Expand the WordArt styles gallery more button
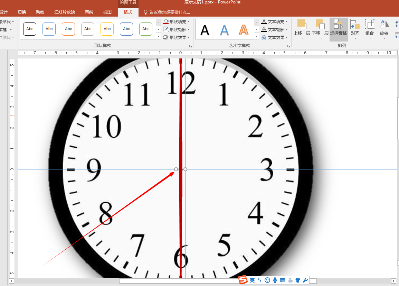399x286 pixels. (256, 36)
